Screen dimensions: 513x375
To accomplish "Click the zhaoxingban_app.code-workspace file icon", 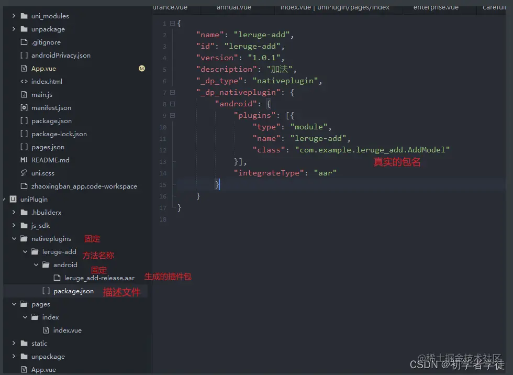I will pyautogui.click(x=24, y=186).
